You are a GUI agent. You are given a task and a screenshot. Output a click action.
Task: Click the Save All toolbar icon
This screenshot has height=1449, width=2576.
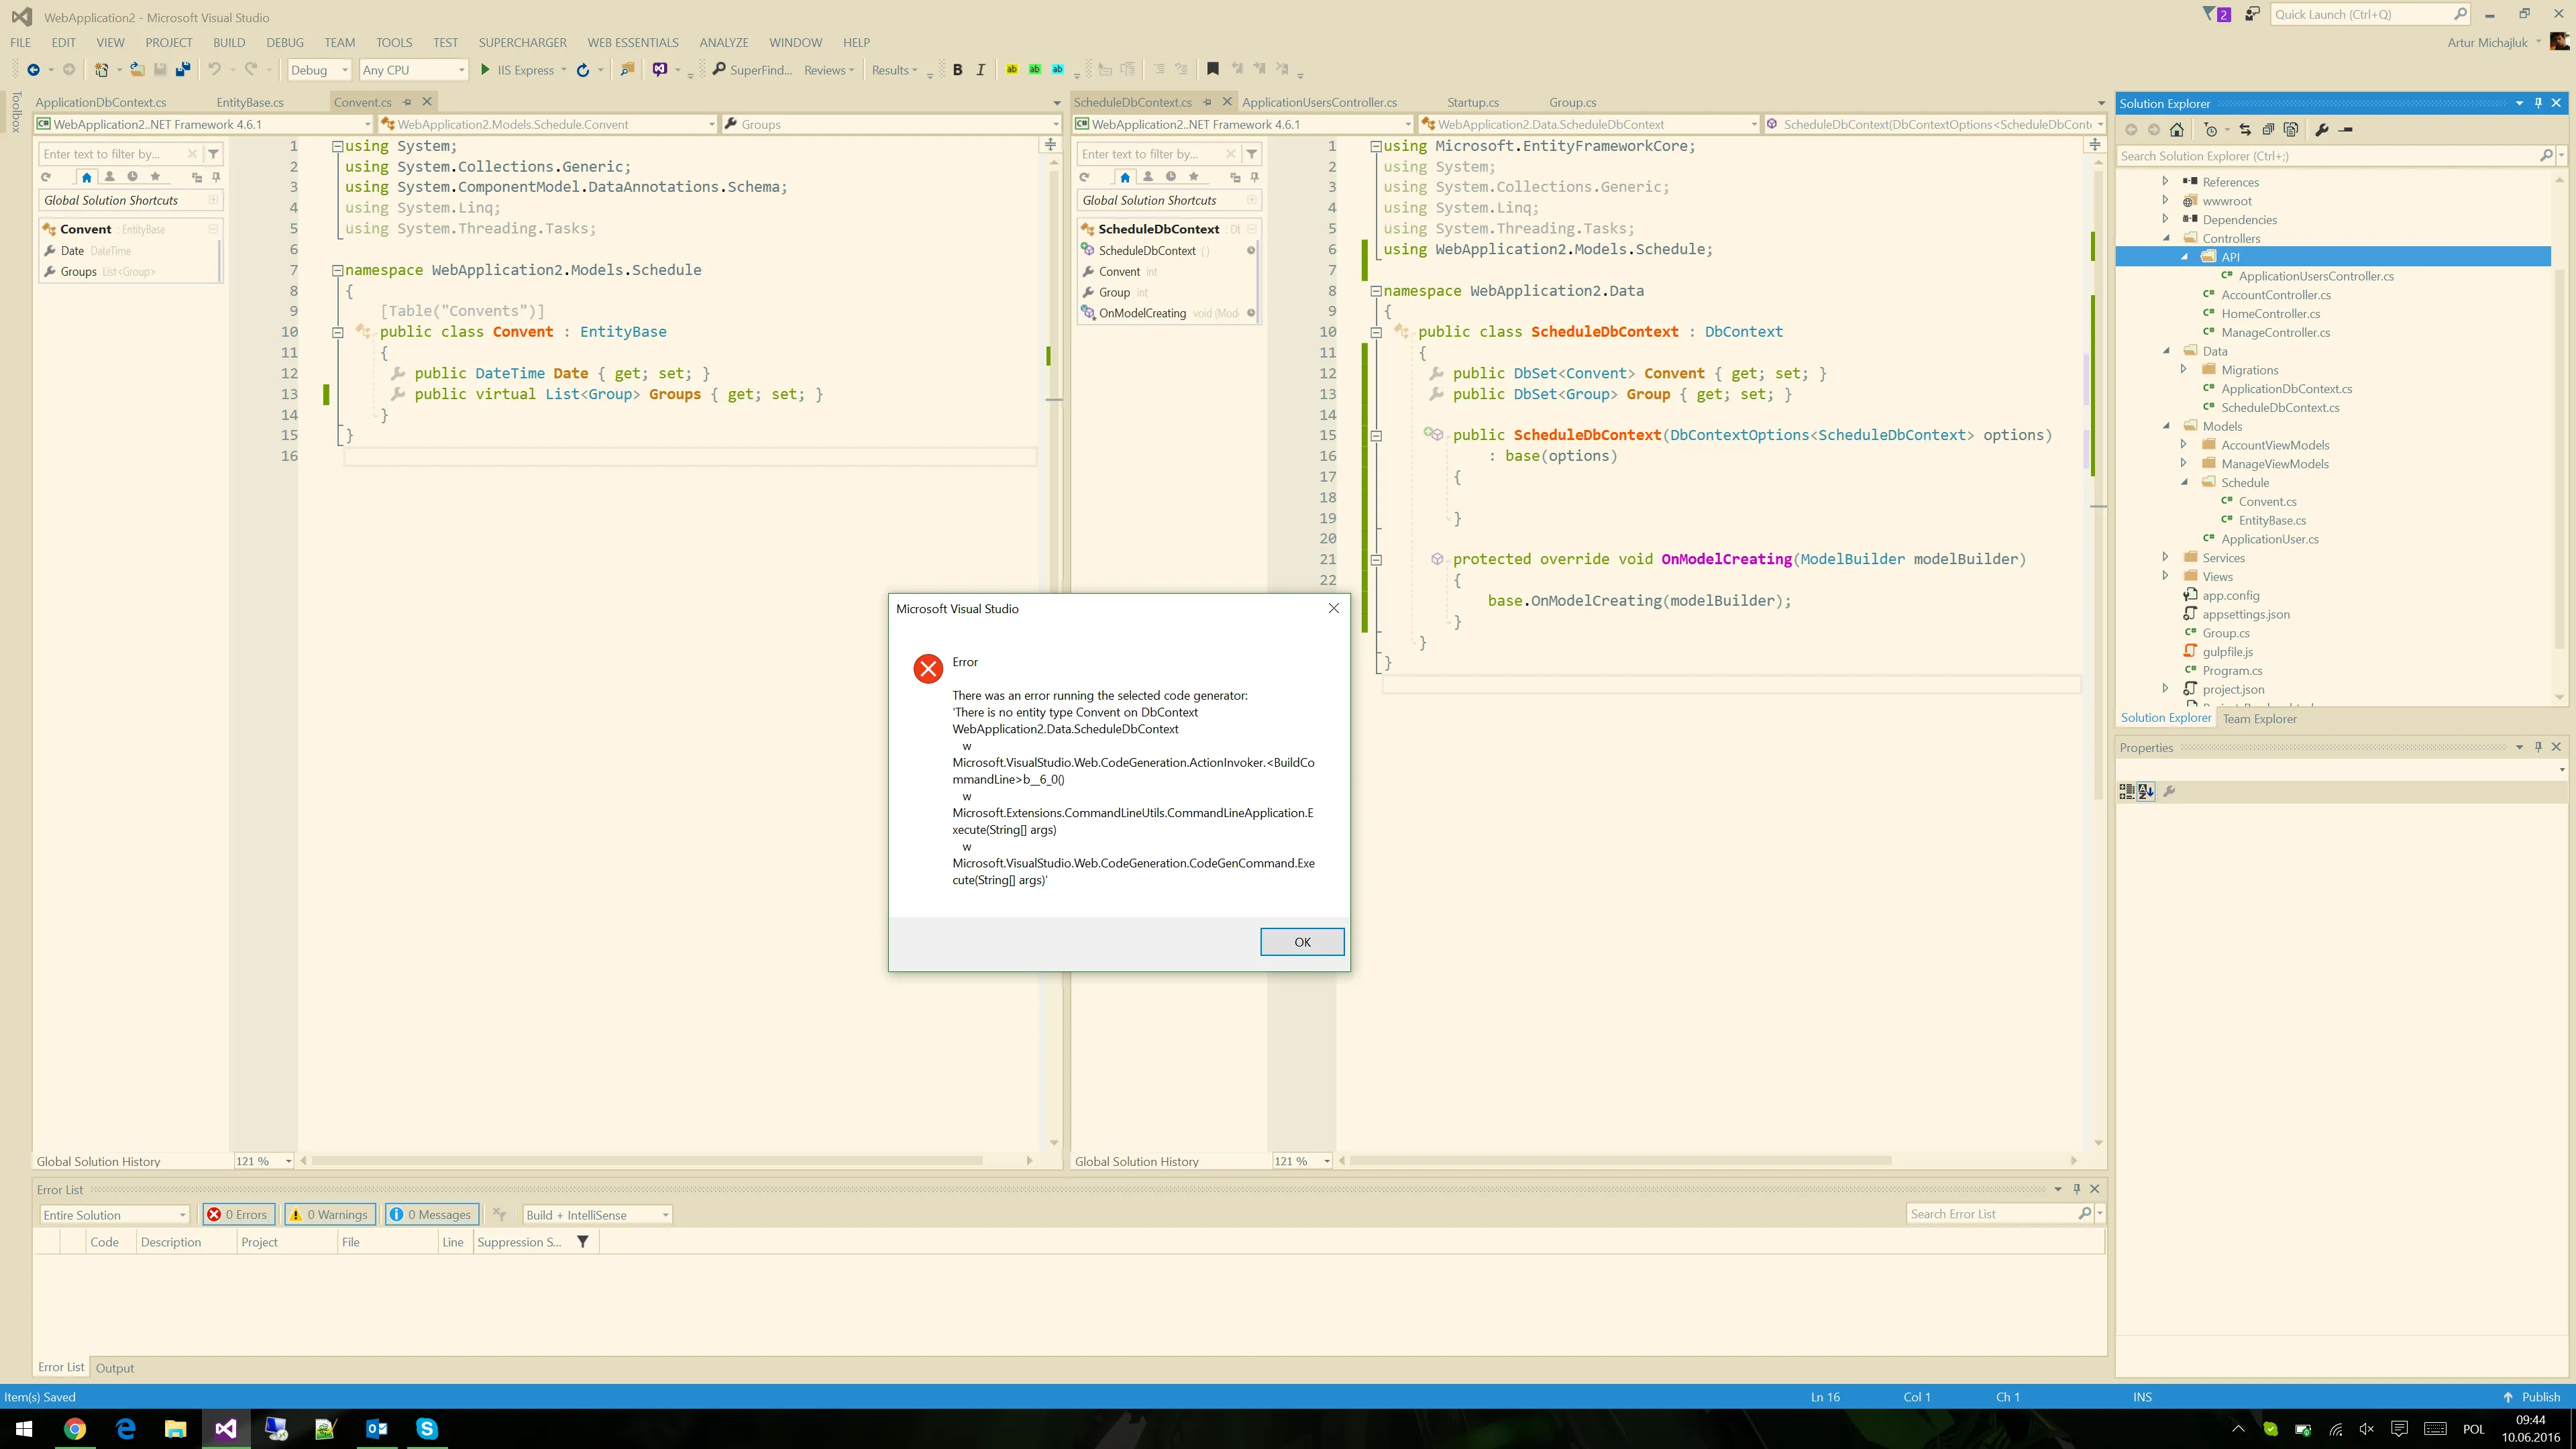coord(183,70)
